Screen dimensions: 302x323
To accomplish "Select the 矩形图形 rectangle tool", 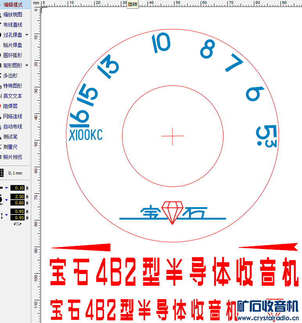I will tap(13, 65).
